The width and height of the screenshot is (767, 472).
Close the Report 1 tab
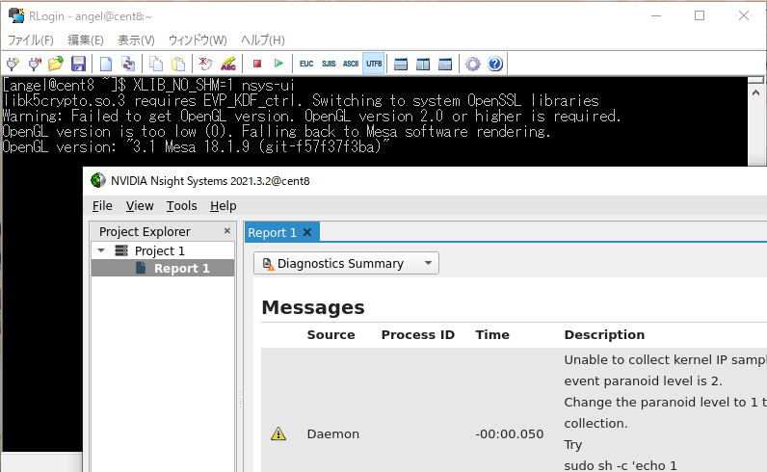click(307, 232)
